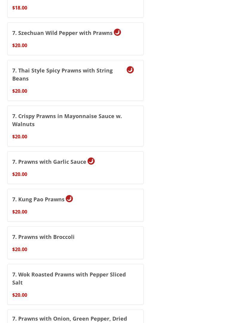The height and width of the screenshot is (323, 230).
Task: Click $20.00 price under Wok Roasted Prawns
Action: 20,295
